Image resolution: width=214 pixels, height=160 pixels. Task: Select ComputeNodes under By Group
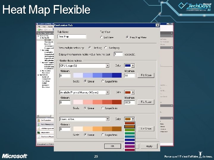49,54
